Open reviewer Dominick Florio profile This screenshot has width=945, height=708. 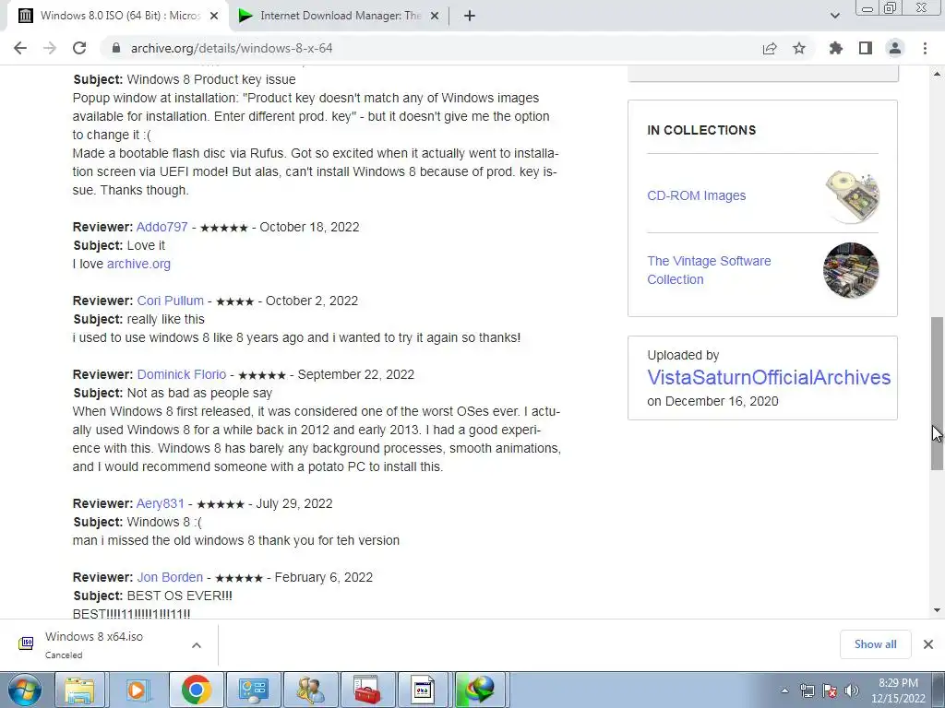click(182, 374)
